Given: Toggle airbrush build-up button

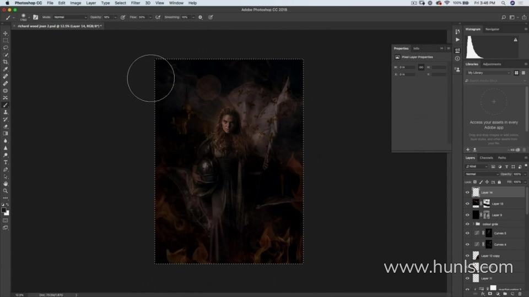Looking at the screenshot, I should click(158, 17).
